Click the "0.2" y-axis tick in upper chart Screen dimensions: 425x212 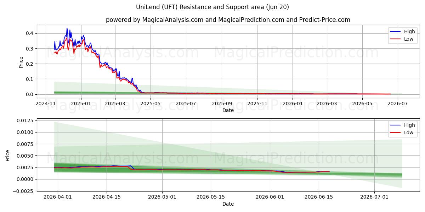click(x=30, y=64)
